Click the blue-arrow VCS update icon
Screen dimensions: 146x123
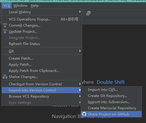pyautogui.click(x=5, y=31)
